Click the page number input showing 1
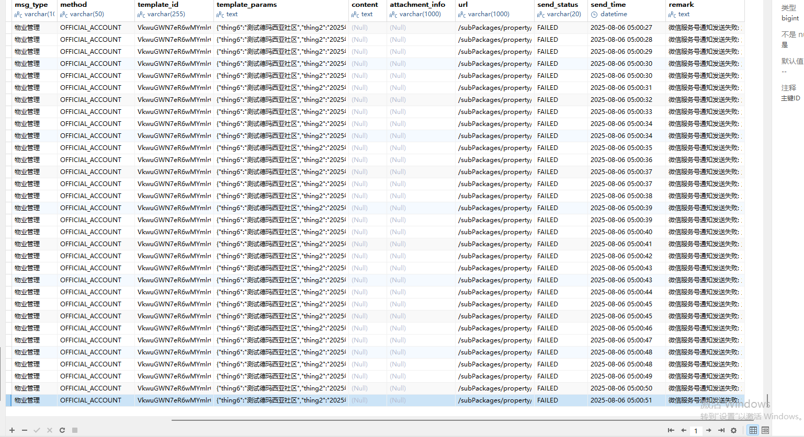This screenshot has height=437, width=804. [x=696, y=430]
